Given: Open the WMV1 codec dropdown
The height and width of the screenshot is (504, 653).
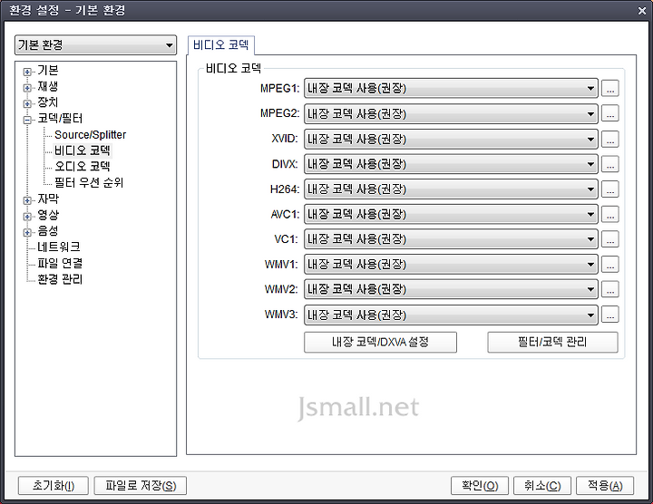Looking at the screenshot, I should click(x=451, y=265).
